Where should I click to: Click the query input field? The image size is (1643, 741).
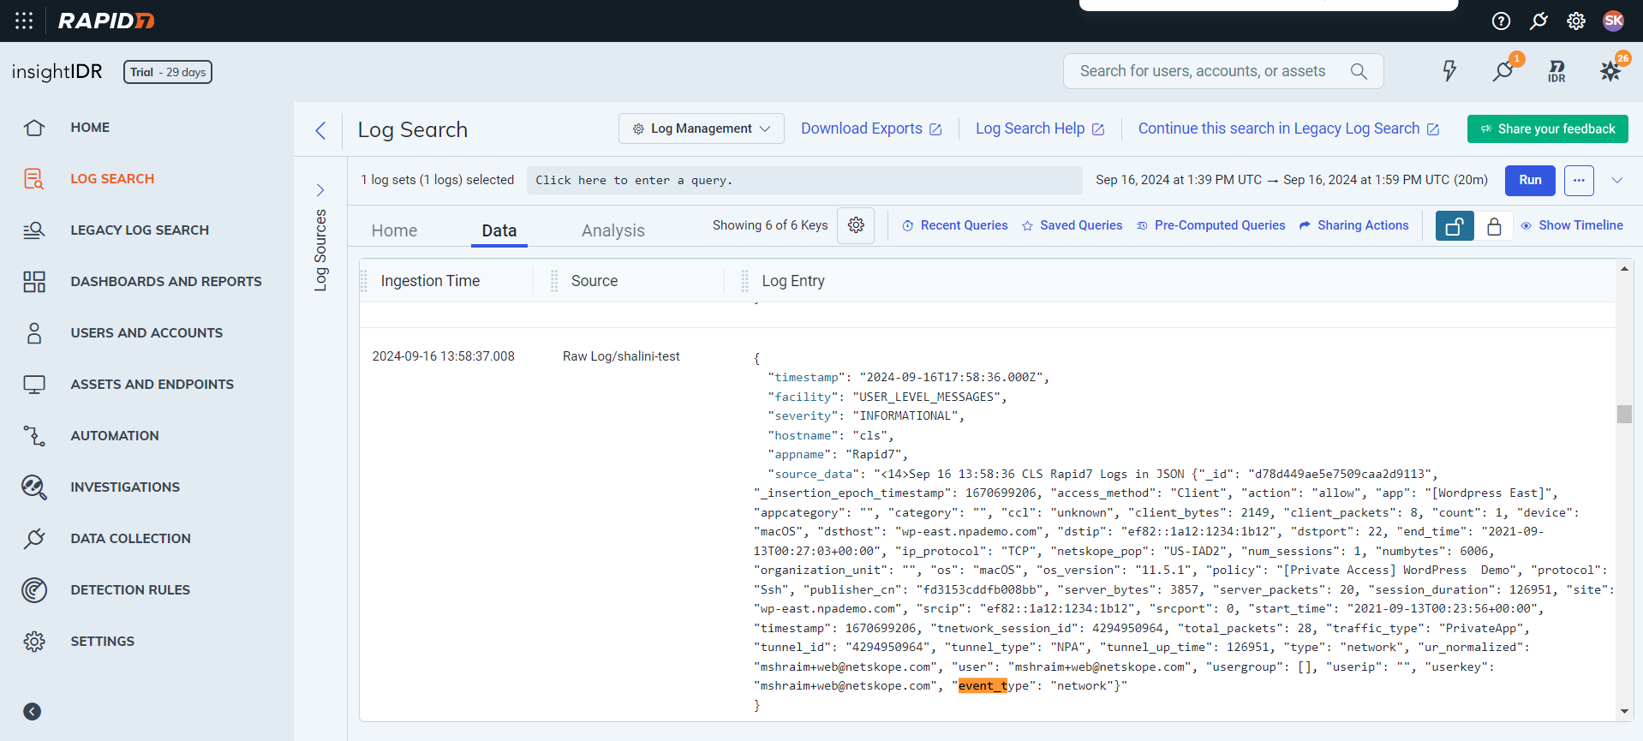(x=804, y=180)
